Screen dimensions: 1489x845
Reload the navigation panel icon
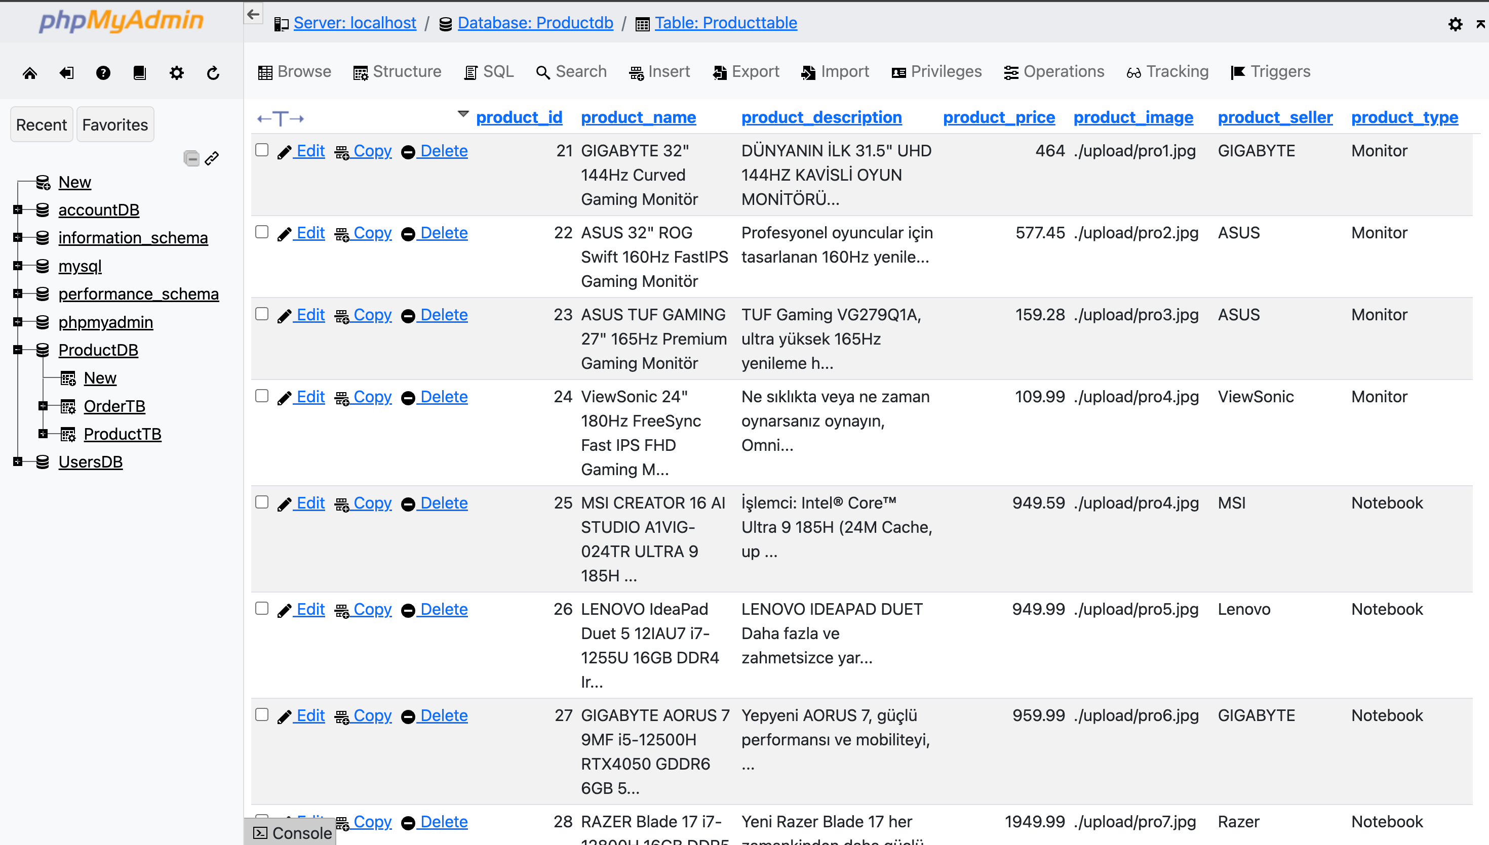tap(213, 73)
